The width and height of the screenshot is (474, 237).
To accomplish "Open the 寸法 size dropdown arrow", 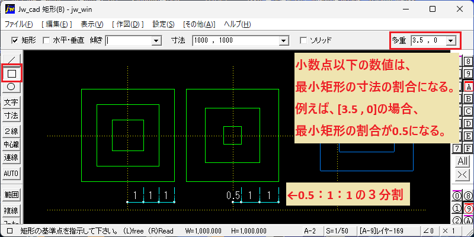I will 283,40.
